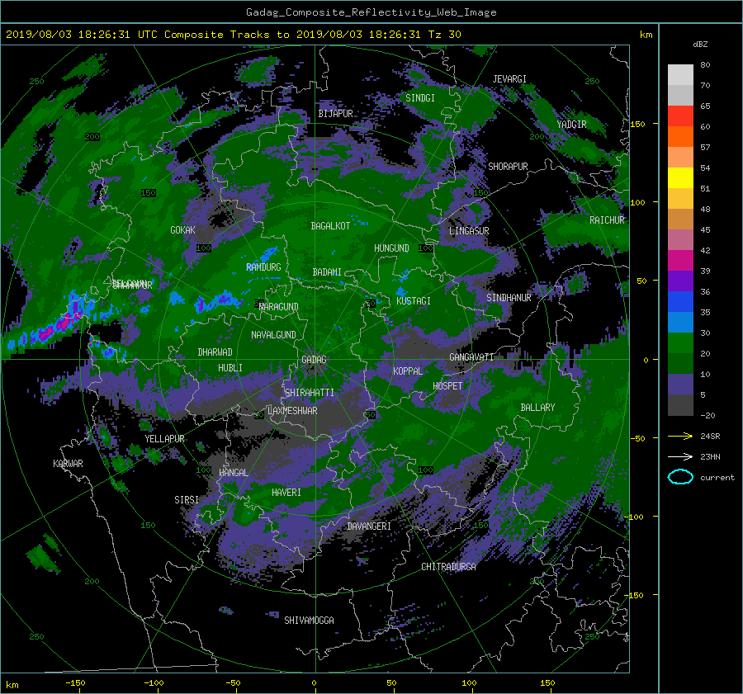Click the 'CHITRADURGA' city label
The image size is (743, 694).
[448, 567]
